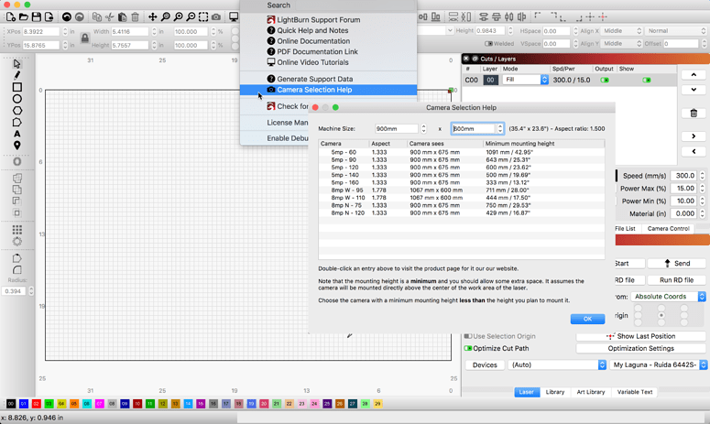710x424 pixels.
Task: Click the Show Last Position button
Action: coord(640,336)
